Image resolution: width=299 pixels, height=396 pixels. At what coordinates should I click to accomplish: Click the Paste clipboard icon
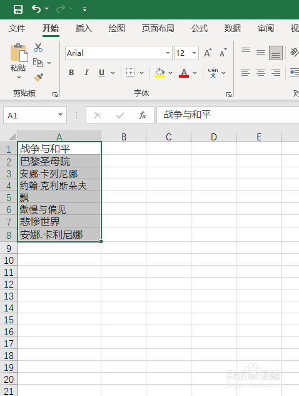(x=19, y=53)
